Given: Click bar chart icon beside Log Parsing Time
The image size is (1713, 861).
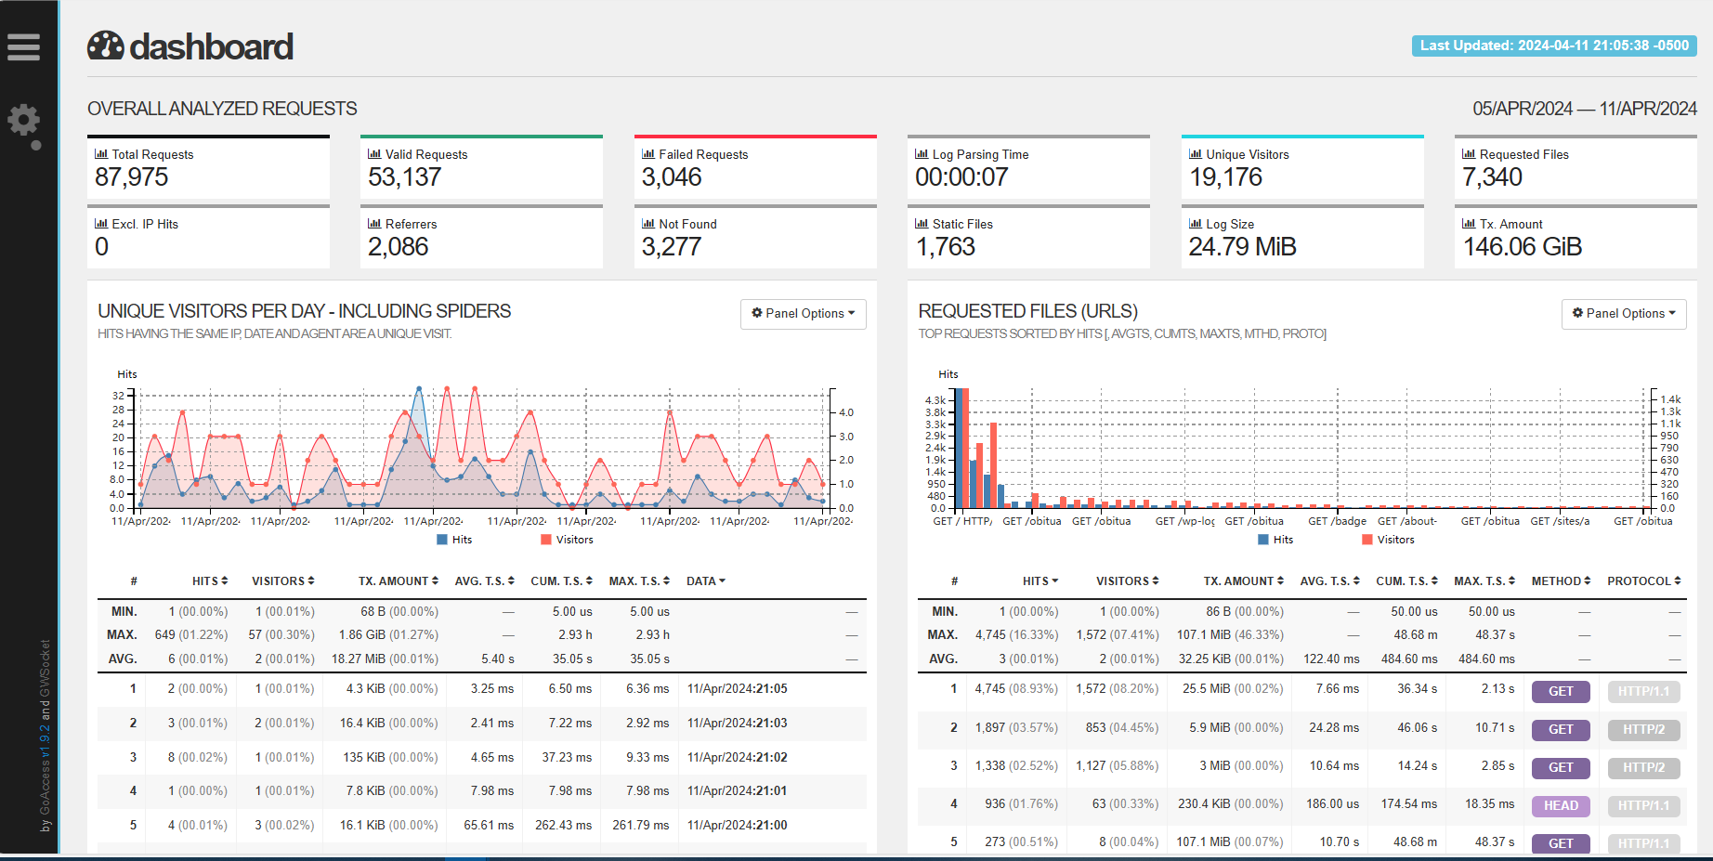Looking at the screenshot, I should tap(922, 154).
